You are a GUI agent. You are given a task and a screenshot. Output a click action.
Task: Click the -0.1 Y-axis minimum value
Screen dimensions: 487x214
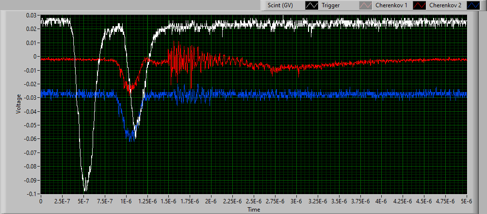32,194
